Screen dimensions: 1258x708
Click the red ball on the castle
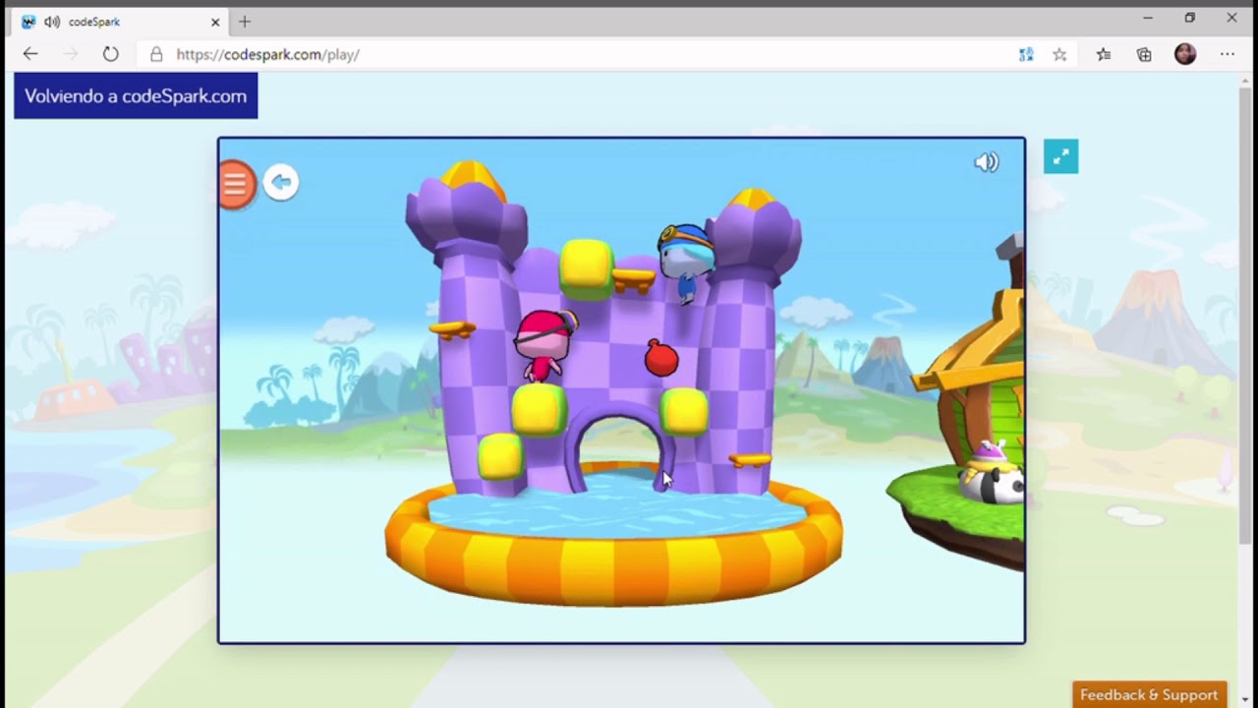point(661,359)
